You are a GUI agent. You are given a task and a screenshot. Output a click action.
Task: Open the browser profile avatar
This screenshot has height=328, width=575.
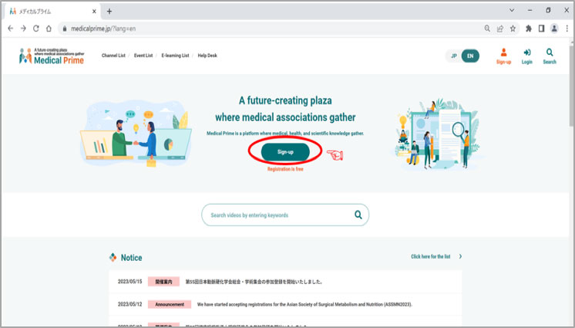tap(554, 29)
